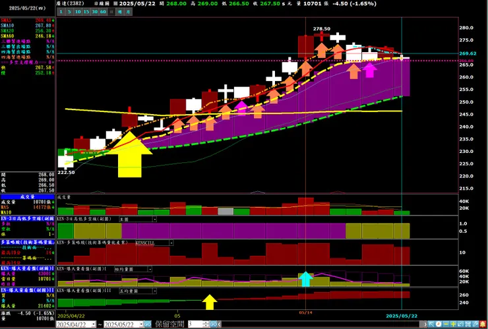The height and width of the screenshot is (329, 488).
Task: Select the monthly (月) period button
Action: 128,12
